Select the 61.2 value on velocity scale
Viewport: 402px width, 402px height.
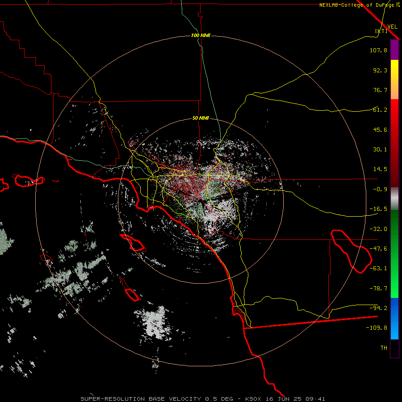[380, 110]
